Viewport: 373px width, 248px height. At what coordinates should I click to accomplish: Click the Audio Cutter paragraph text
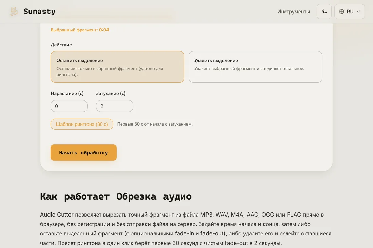pyautogui.click(x=185, y=229)
